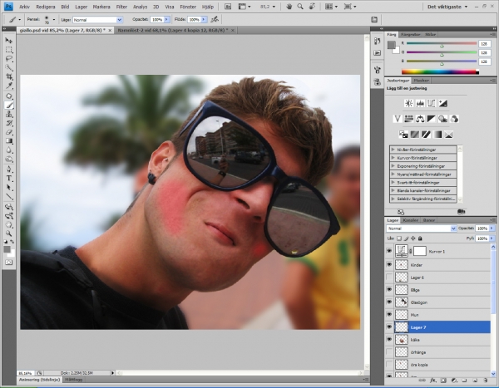Hide the Kurvor 1 layer
Image resolution: width=499 pixels, height=388 pixels.
point(389,251)
